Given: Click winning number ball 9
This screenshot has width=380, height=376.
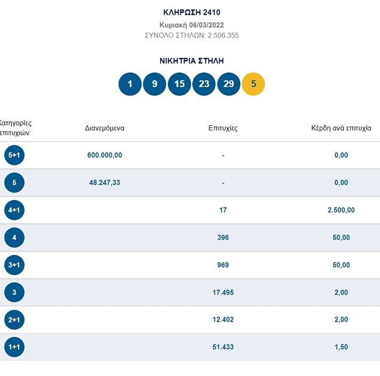Looking at the screenshot, I should (155, 84).
